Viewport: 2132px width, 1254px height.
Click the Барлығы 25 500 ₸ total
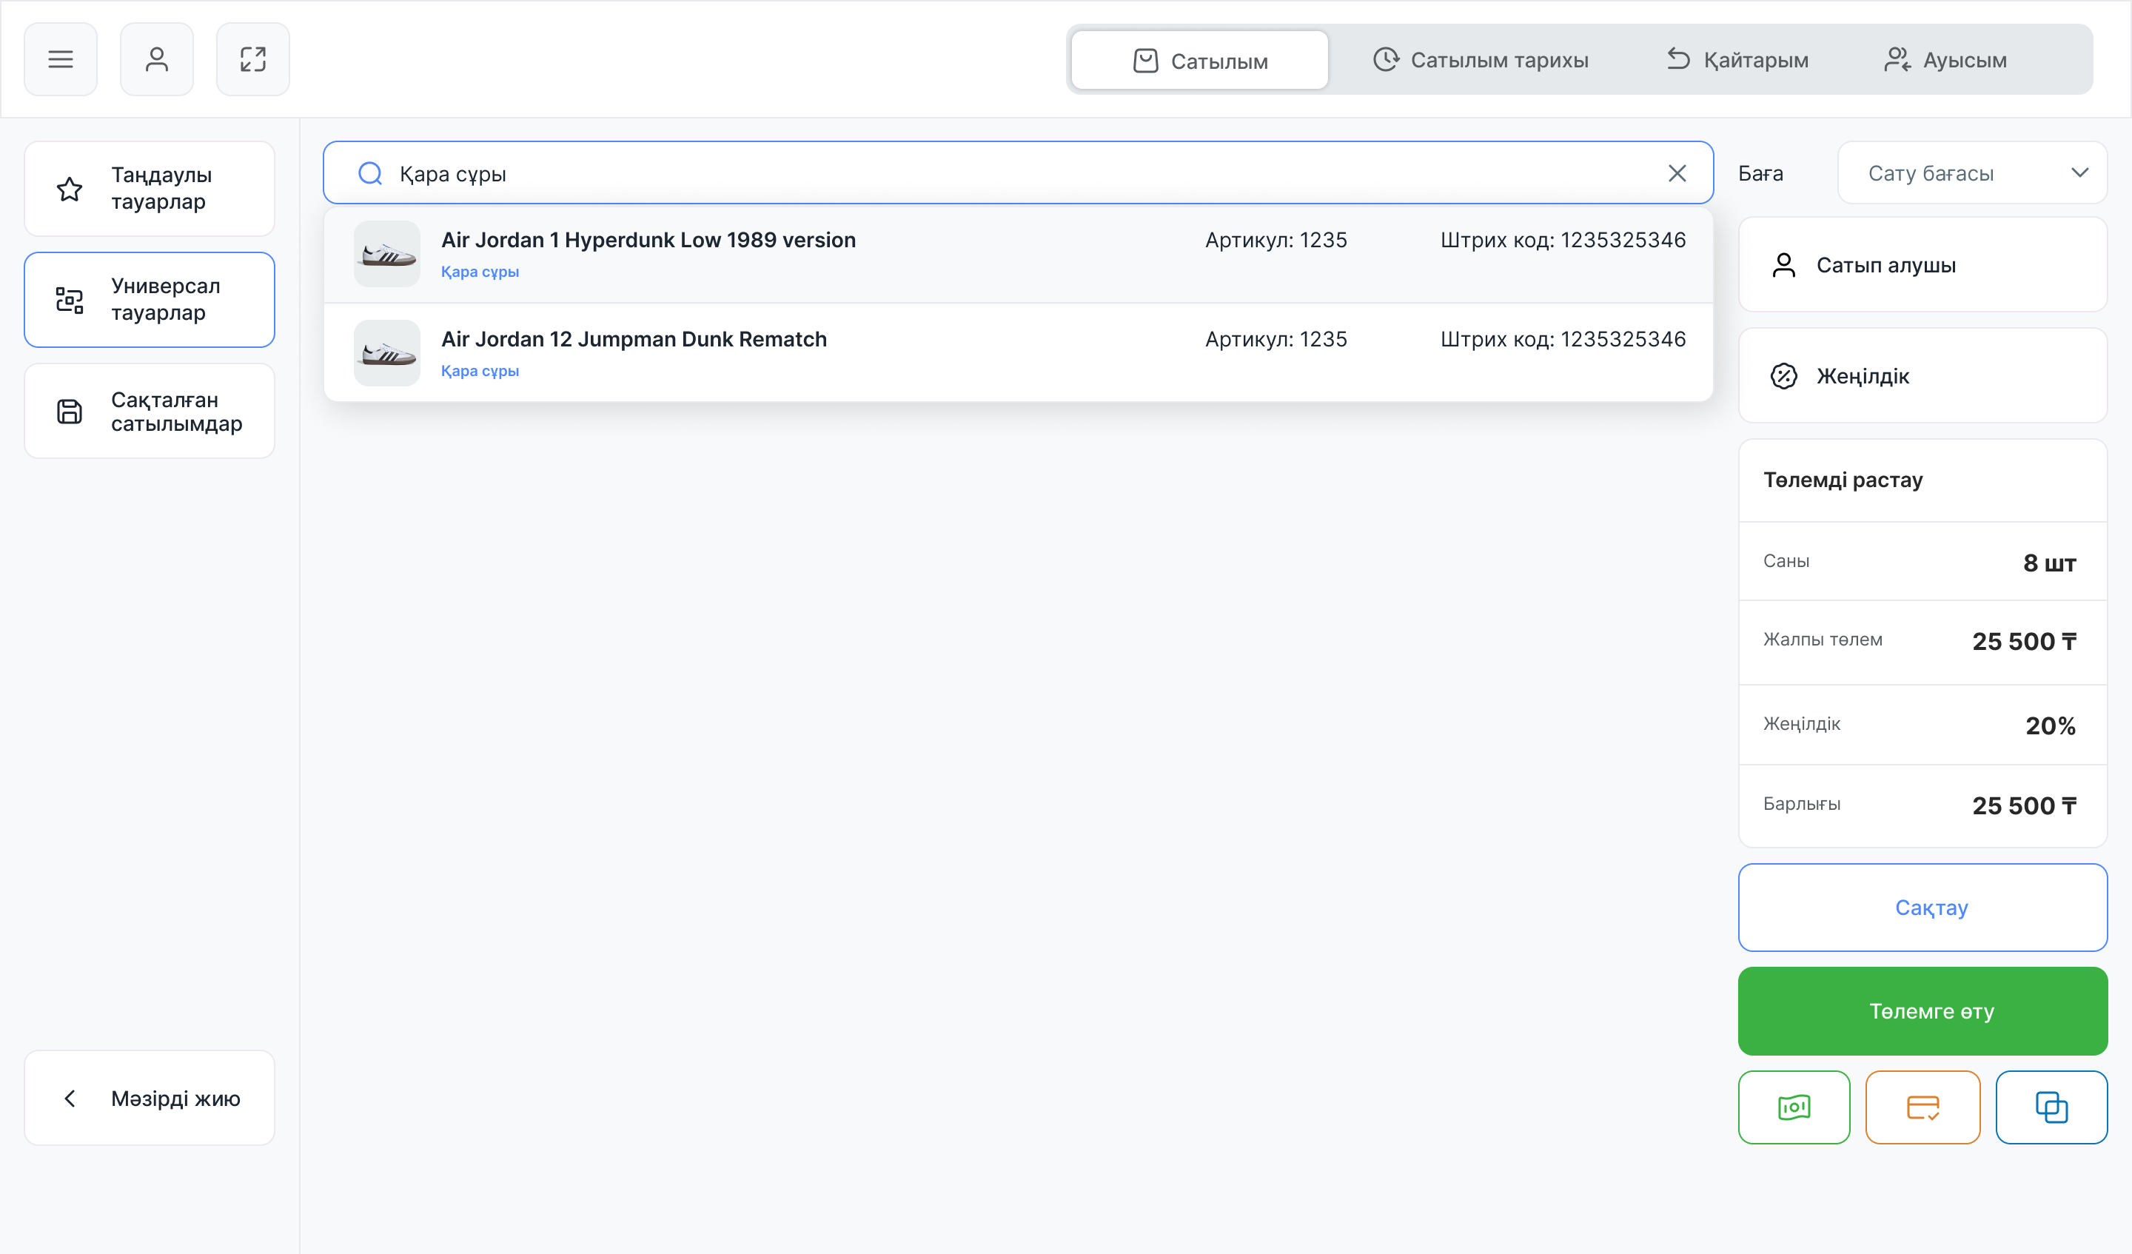[x=2024, y=805]
